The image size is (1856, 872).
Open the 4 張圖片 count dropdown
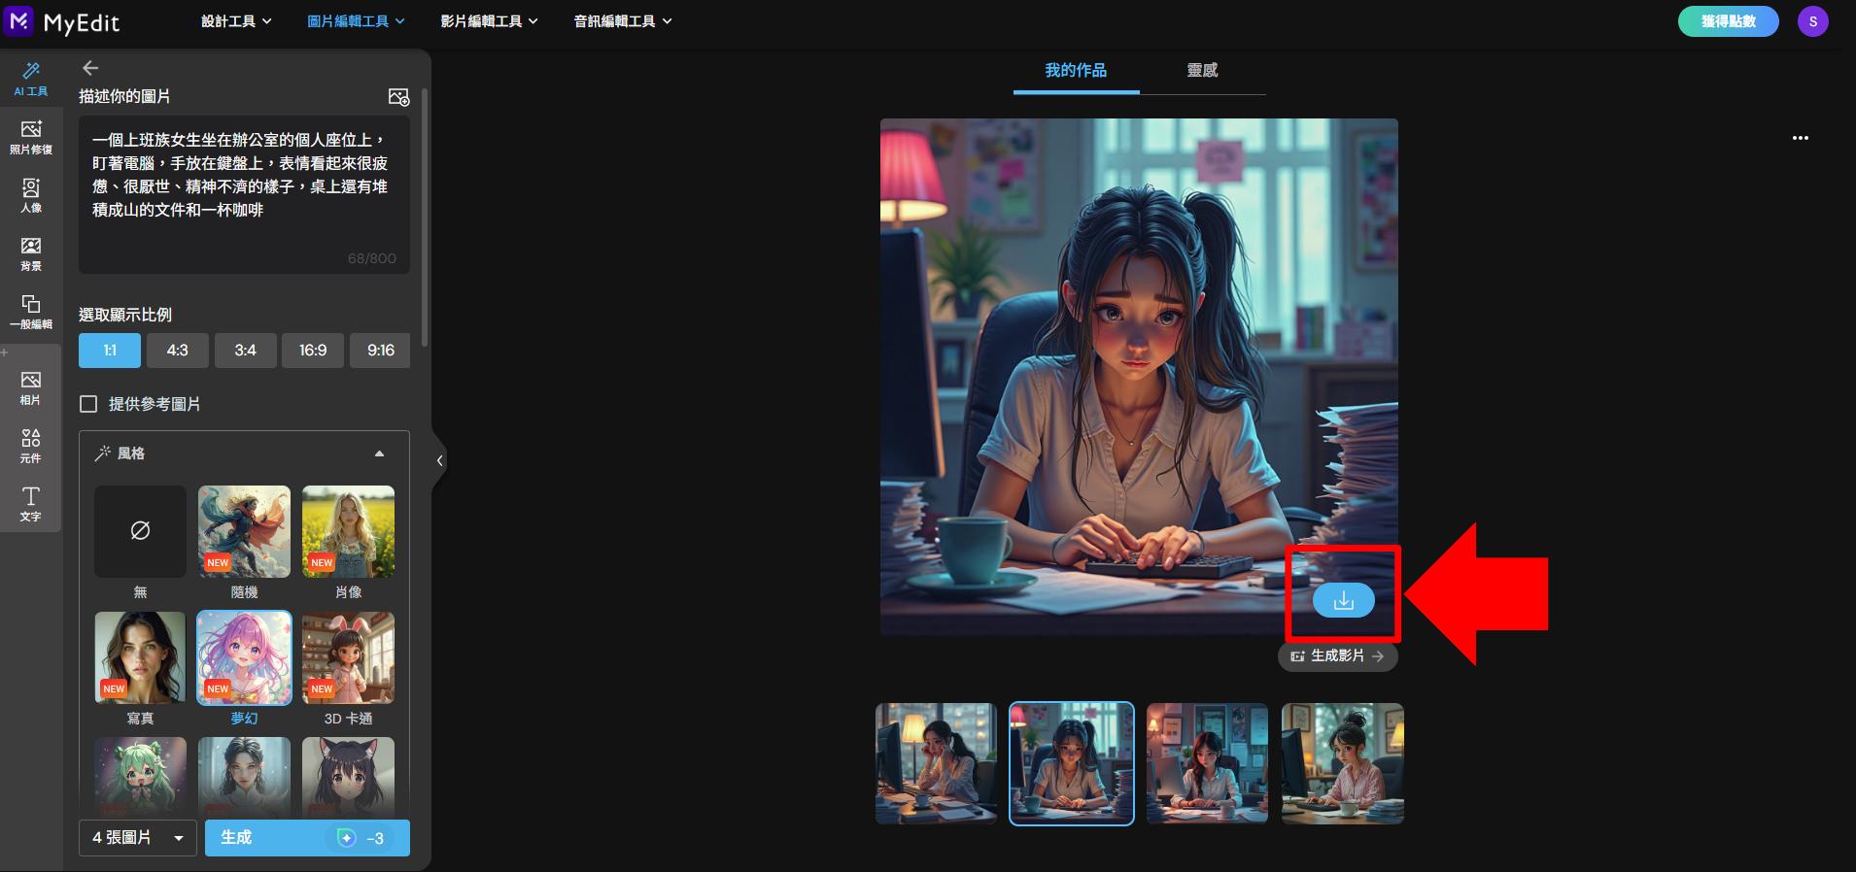tap(138, 838)
